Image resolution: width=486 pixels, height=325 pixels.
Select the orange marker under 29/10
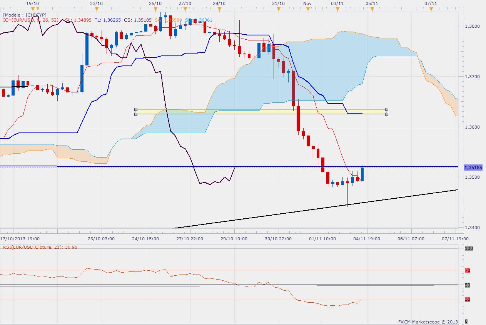pos(219,8)
